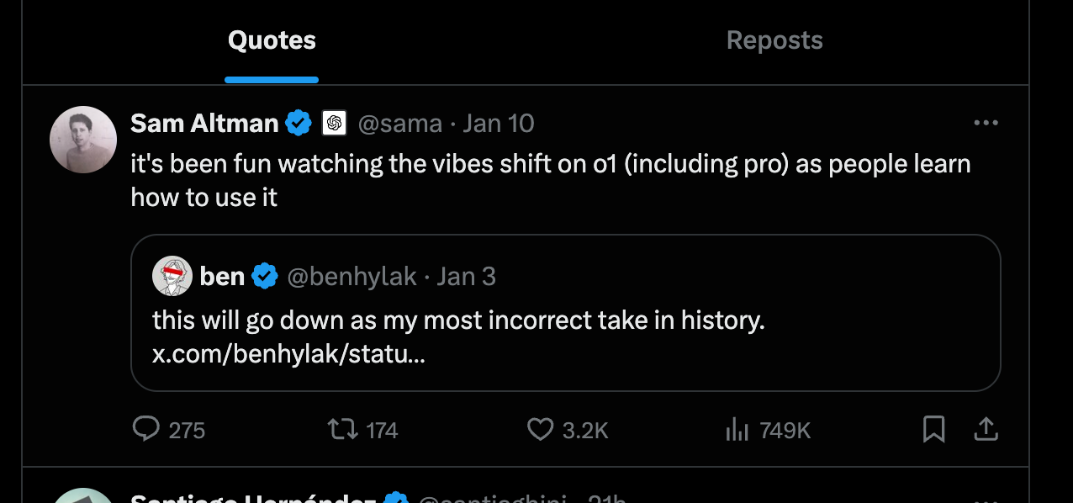The width and height of the screenshot is (1073, 503).
Task: Like Sam Altman's post
Action: [540, 430]
